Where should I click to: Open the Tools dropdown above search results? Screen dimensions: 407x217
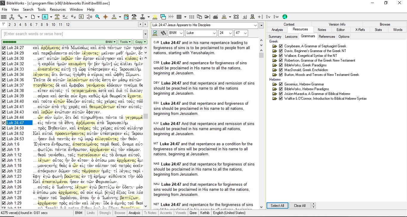click(125, 42)
